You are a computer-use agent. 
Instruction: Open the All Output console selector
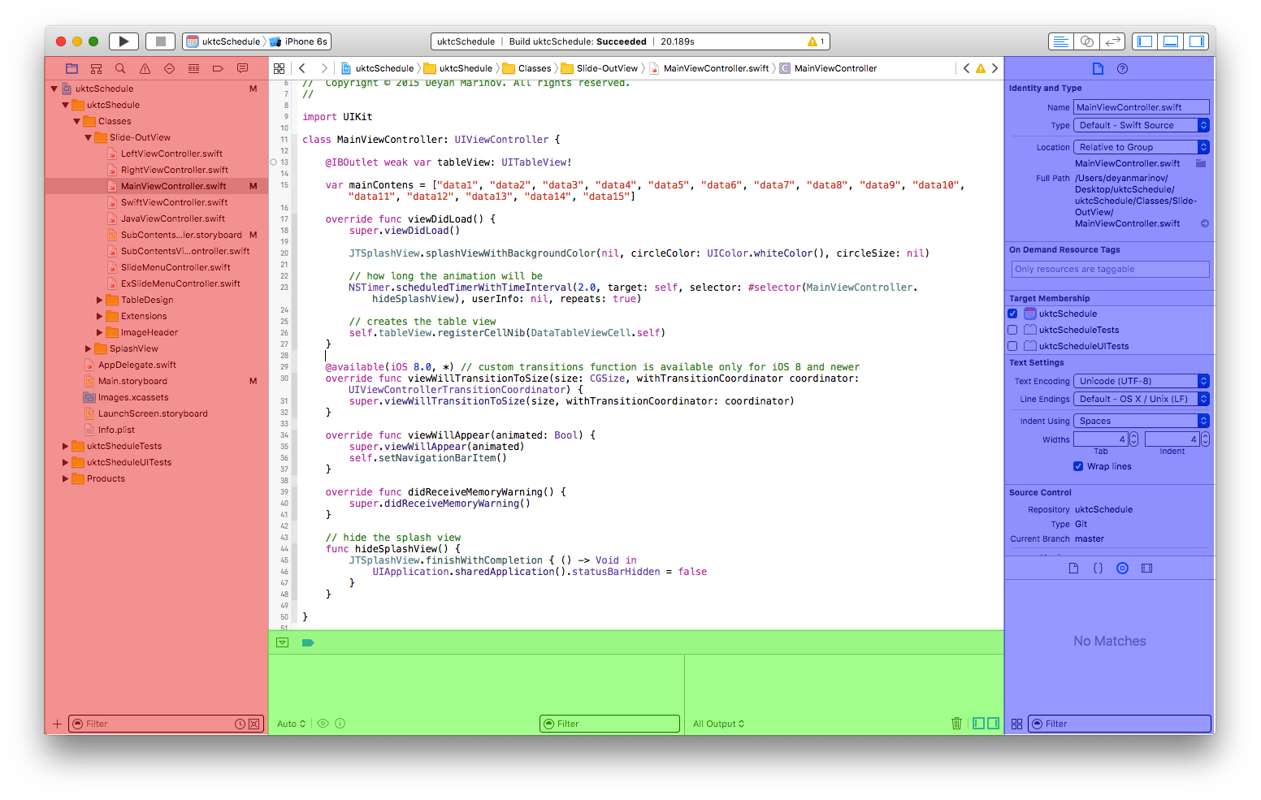(x=718, y=724)
